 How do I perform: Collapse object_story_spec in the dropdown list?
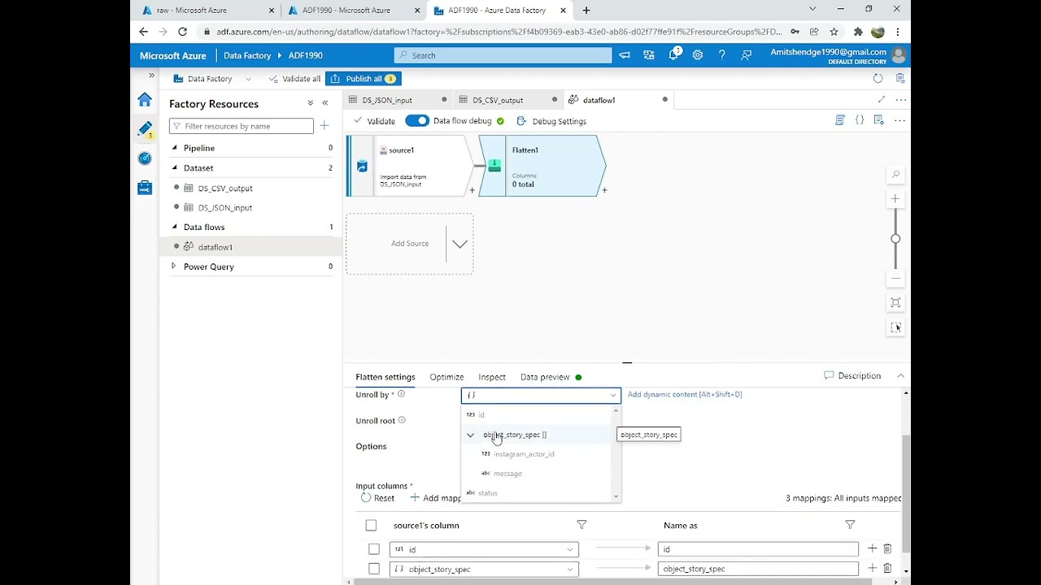pyautogui.click(x=470, y=435)
